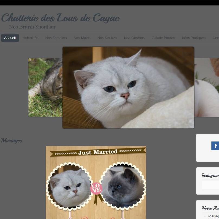Open the Just Married wedding image
Viewport: 219px width, 219px height.
(x=96, y=182)
